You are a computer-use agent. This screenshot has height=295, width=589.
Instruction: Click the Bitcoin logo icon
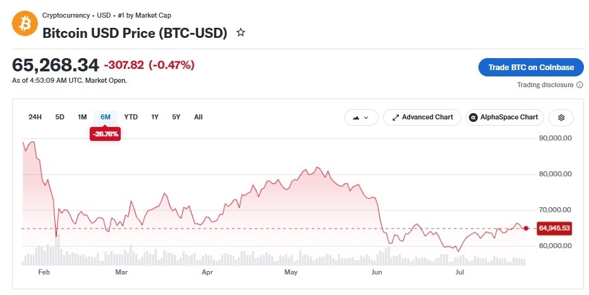[x=25, y=23]
